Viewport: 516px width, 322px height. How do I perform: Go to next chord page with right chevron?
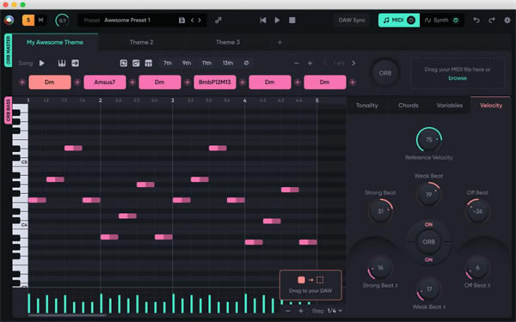coord(353,63)
